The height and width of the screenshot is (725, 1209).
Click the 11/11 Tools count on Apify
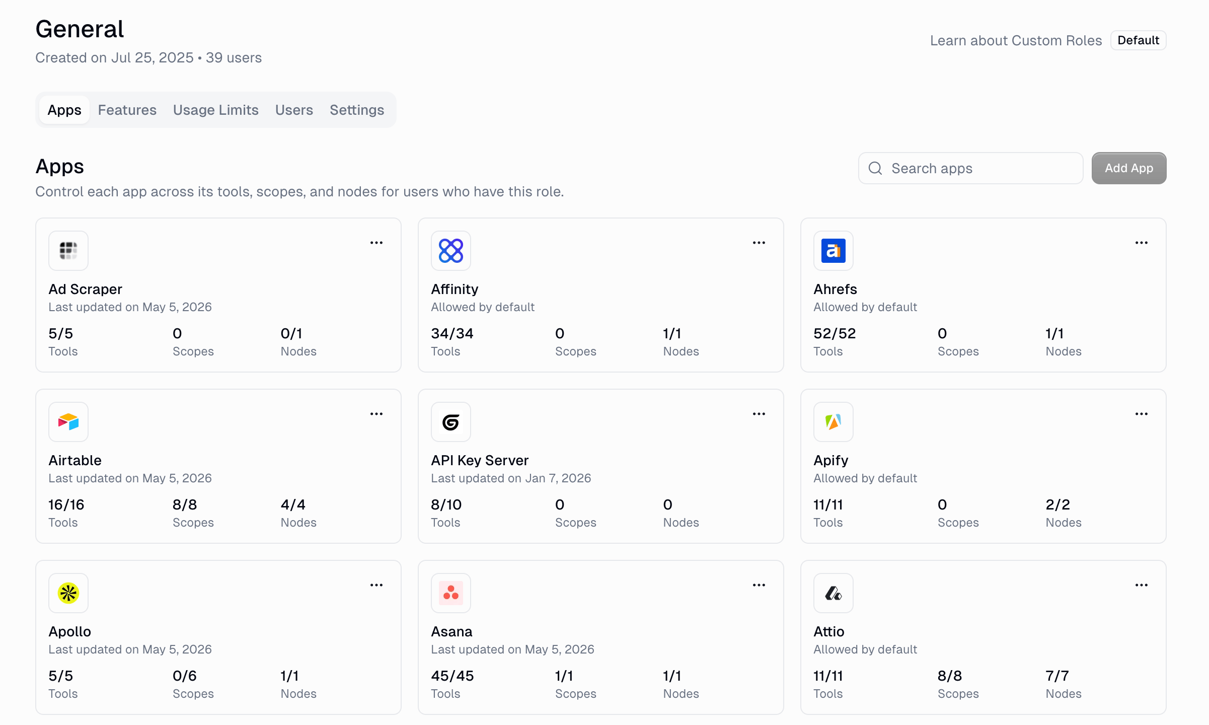point(828,504)
